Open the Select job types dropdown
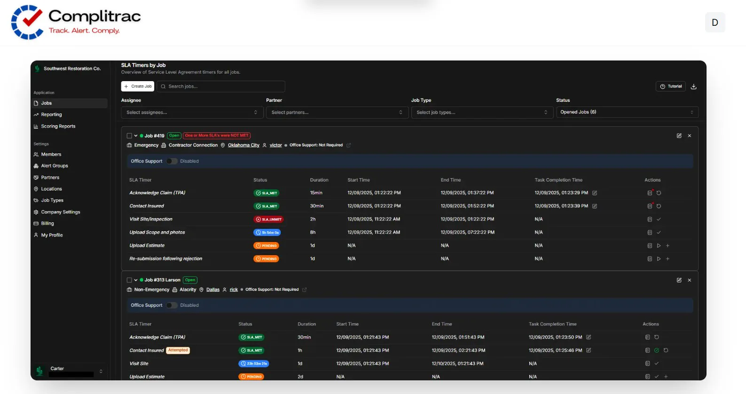Viewport: 746px width, 394px height. tap(482, 113)
